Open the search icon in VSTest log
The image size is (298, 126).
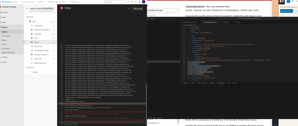tap(129, 9)
